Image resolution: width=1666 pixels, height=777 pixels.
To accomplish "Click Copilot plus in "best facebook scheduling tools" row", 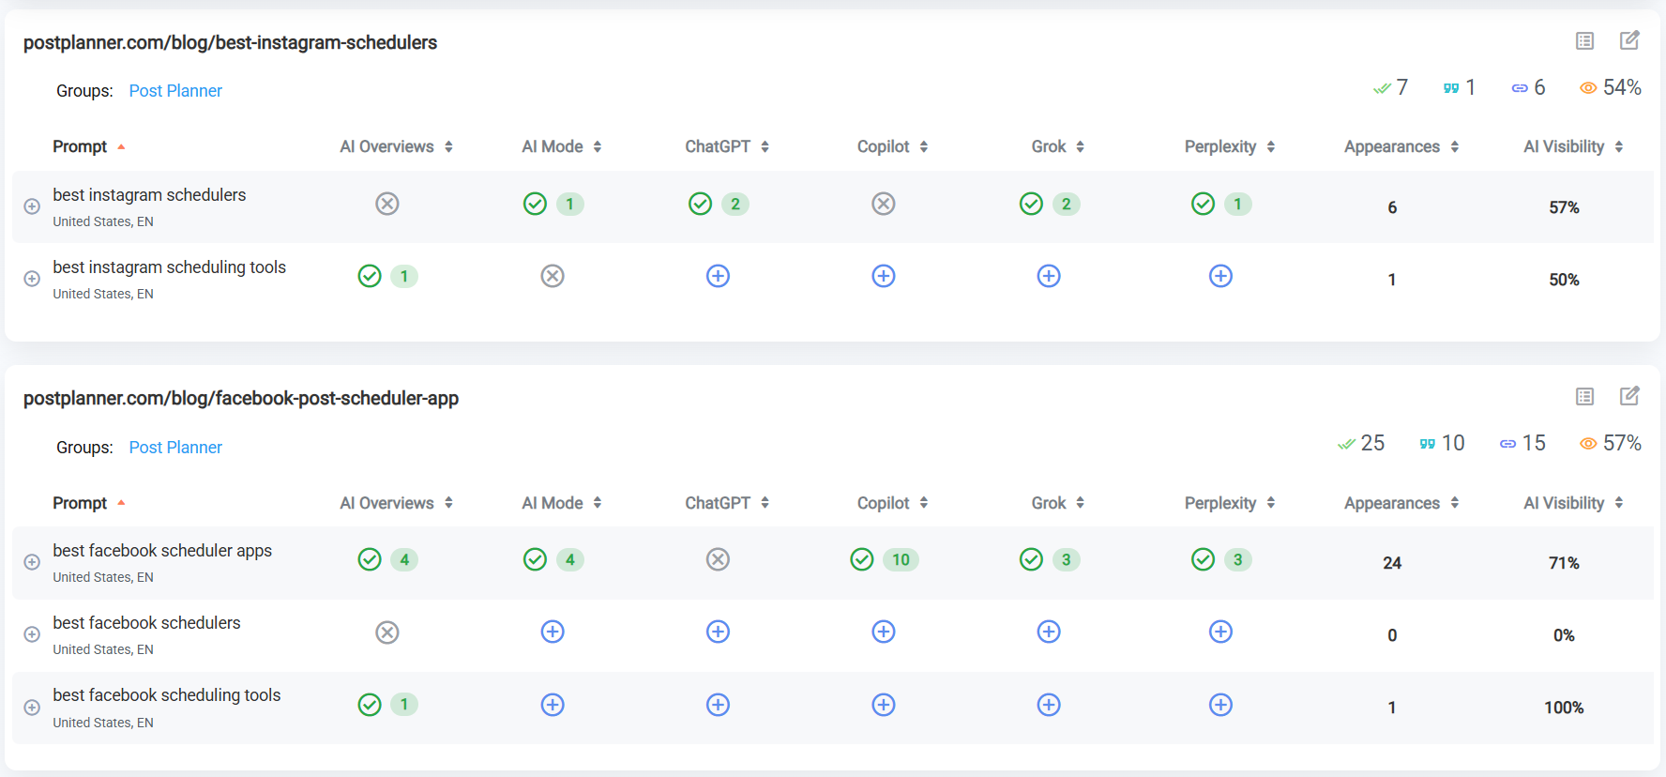I will [884, 705].
